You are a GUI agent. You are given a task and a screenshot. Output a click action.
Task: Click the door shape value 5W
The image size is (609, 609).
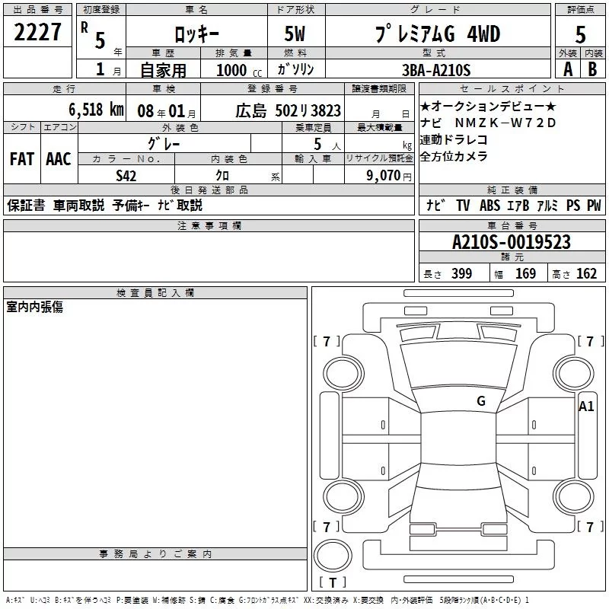(x=295, y=33)
